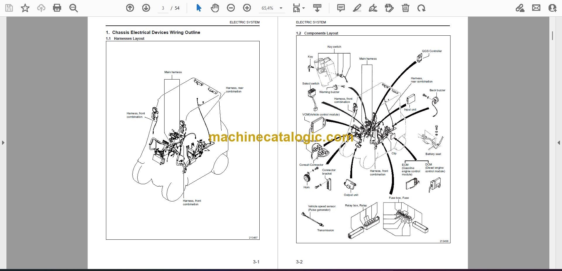Image resolution: width=562 pixels, height=271 pixels.
Task: Click the "Transmission" label
Action: 325,230
